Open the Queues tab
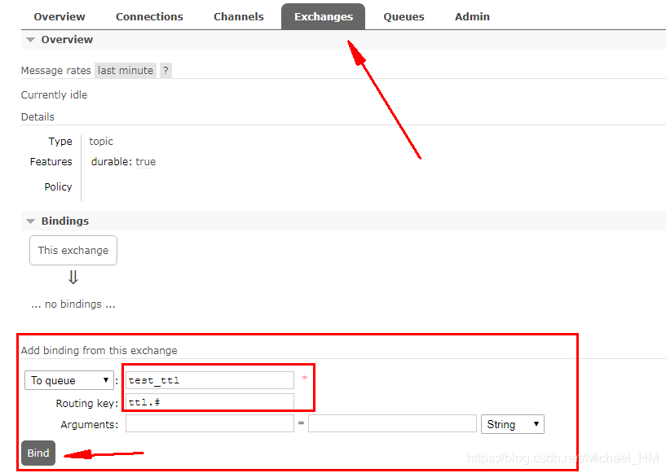666x473 pixels. 404,16
